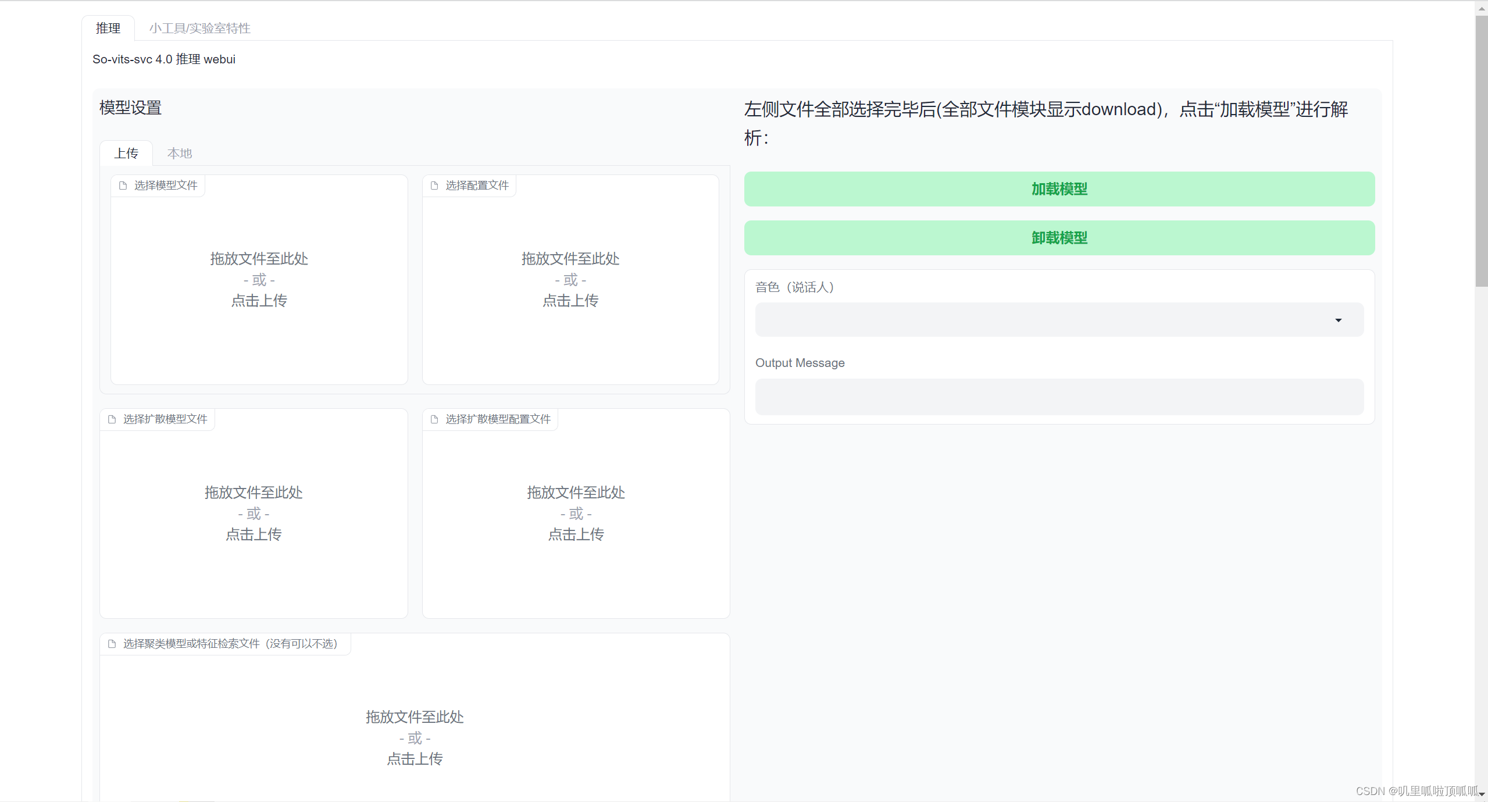The image size is (1488, 802).
Task: Click the So-vits-svc 4.0 推理 webui title
Action: [164, 59]
